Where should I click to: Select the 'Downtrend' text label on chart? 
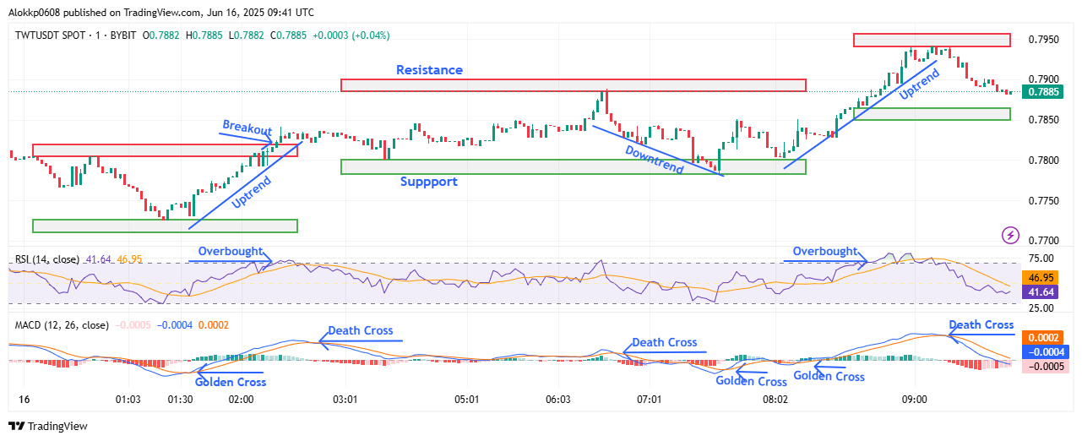coord(655,160)
